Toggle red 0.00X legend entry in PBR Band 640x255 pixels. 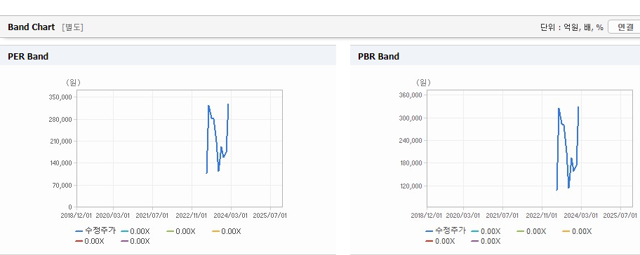pyautogui.click(x=441, y=241)
